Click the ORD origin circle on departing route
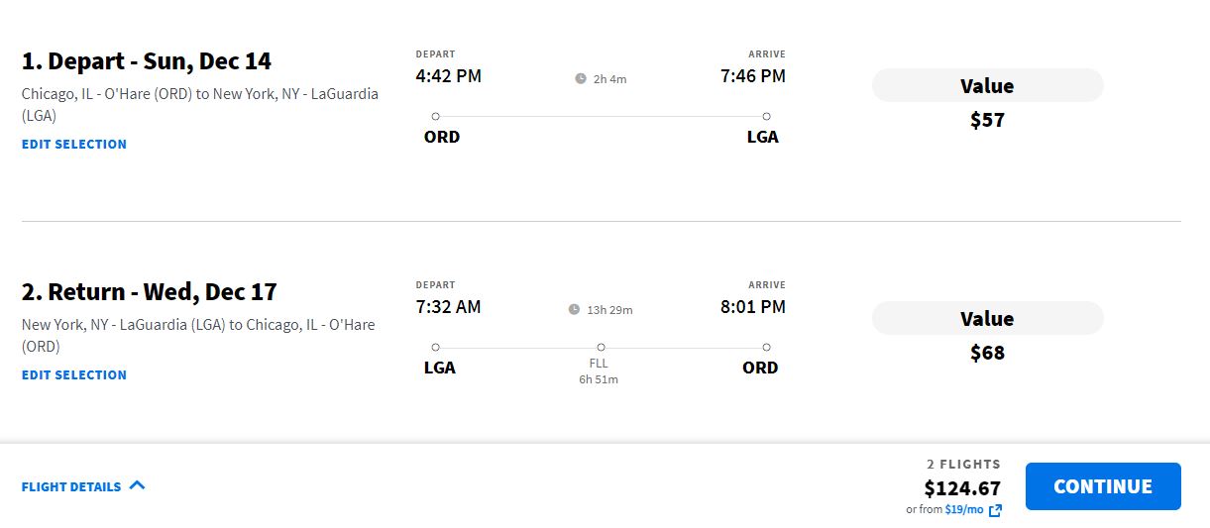The width and height of the screenshot is (1210, 528). pos(436,116)
